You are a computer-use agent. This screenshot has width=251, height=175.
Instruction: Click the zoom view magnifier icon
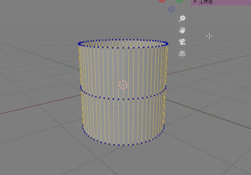pos(182,19)
